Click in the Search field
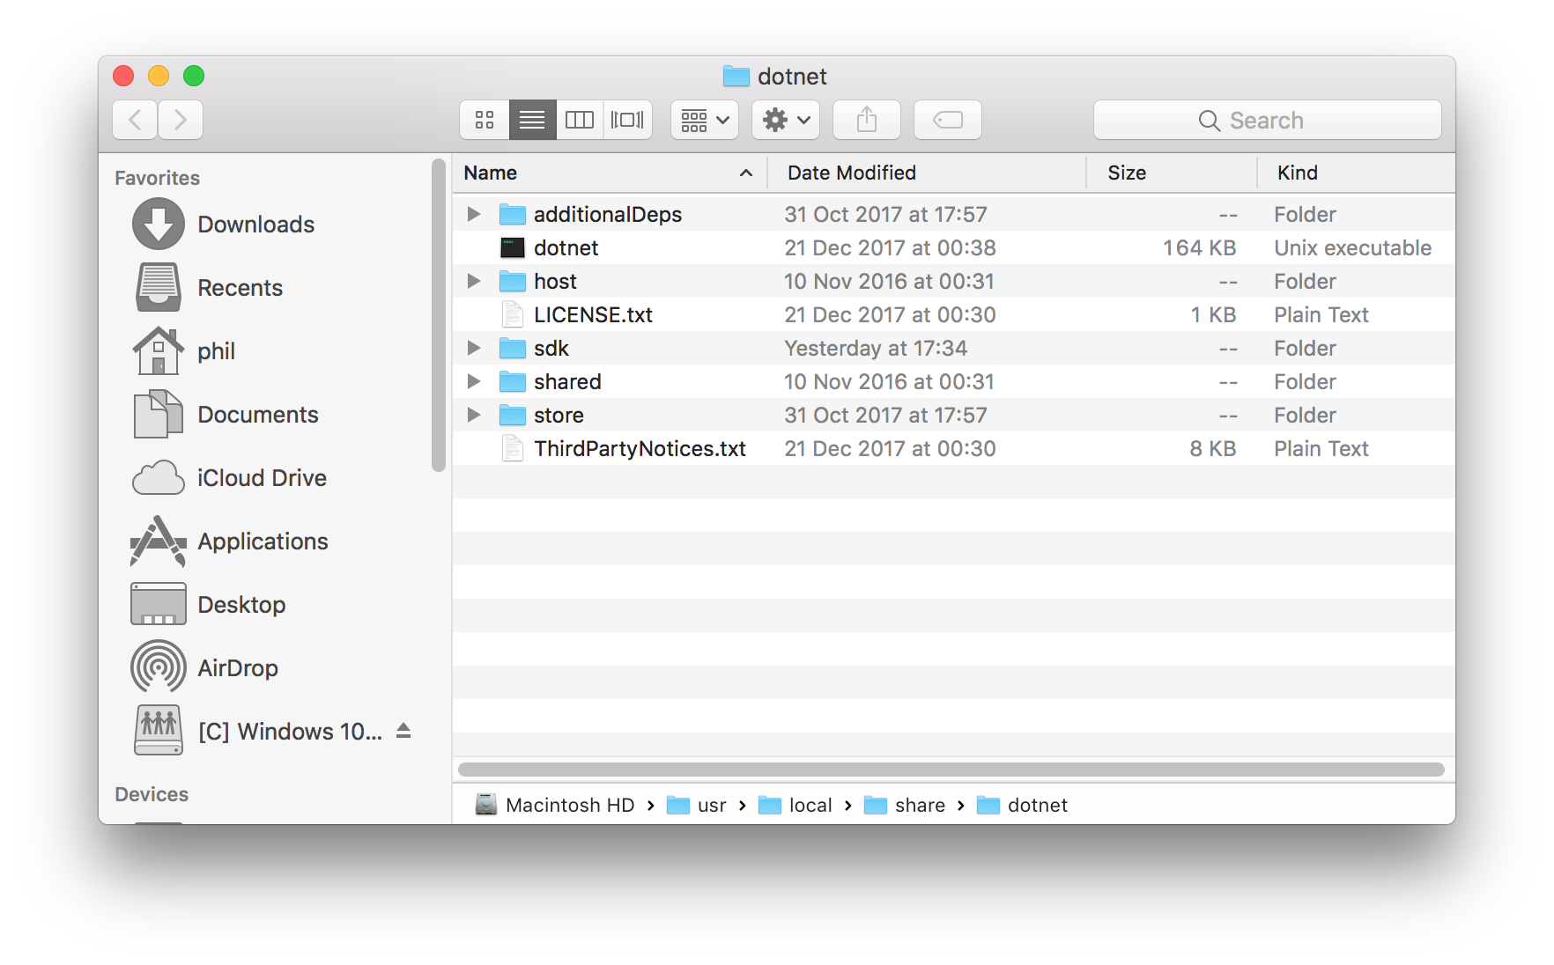The width and height of the screenshot is (1554, 965). 1267,120
